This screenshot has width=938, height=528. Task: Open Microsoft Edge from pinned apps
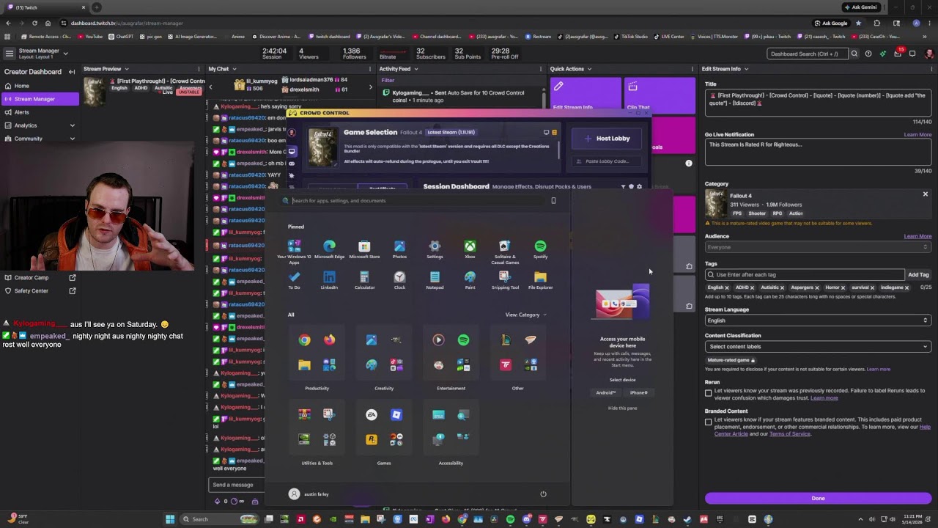click(329, 249)
